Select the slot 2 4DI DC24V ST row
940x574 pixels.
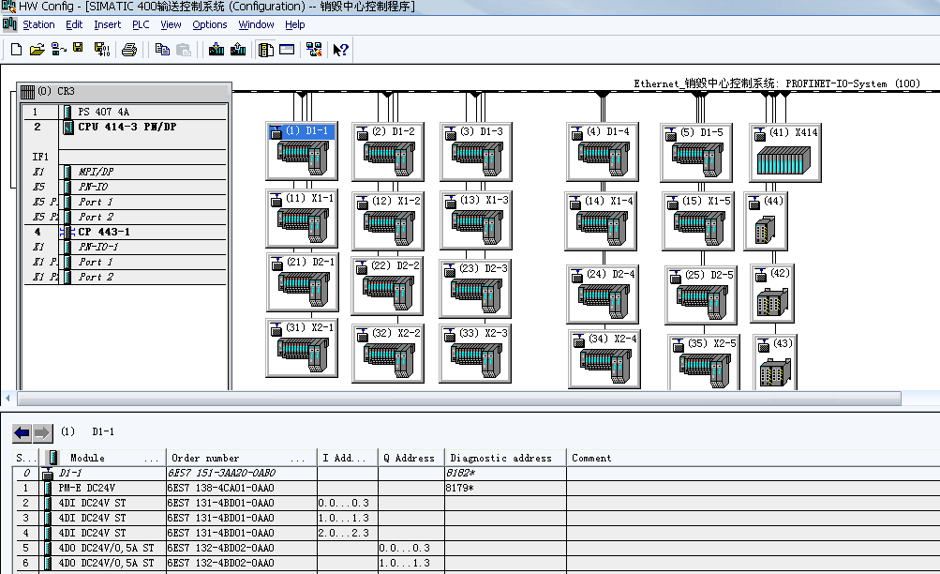(476, 503)
